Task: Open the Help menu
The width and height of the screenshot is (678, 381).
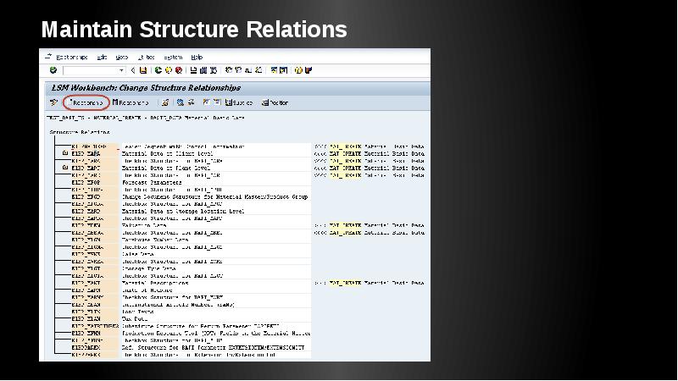Action: coord(197,57)
